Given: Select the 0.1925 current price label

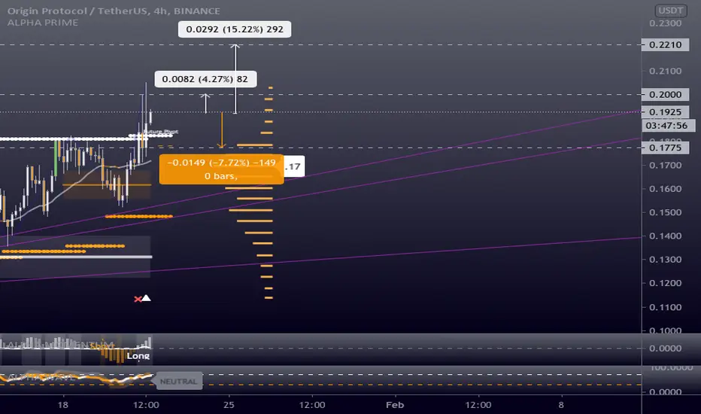Looking at the screenshot, I should click(x=665, y=112).
